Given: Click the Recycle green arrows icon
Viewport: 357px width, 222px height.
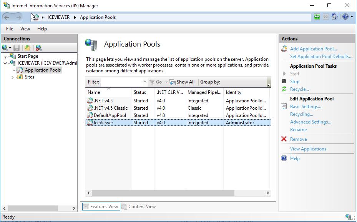Looking at the screenshot, I should 284,89.
